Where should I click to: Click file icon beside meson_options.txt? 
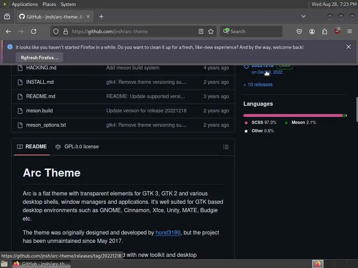coord(20,125)
